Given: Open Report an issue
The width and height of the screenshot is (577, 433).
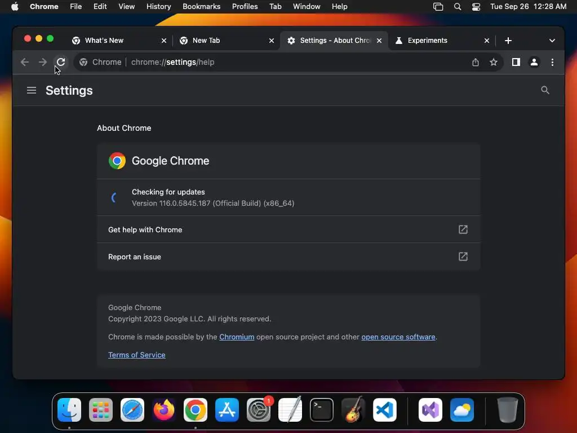Looking at the screenshot, I should click(x=288, y=257).
